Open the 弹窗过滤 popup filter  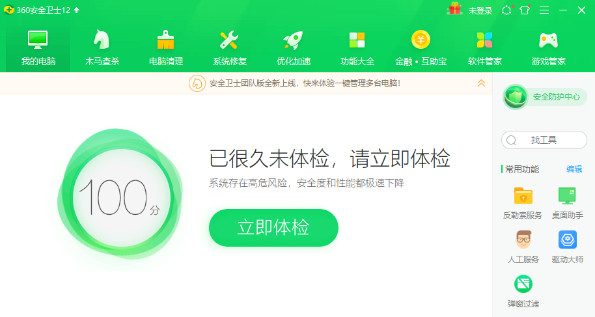click(x=523, y=292)
